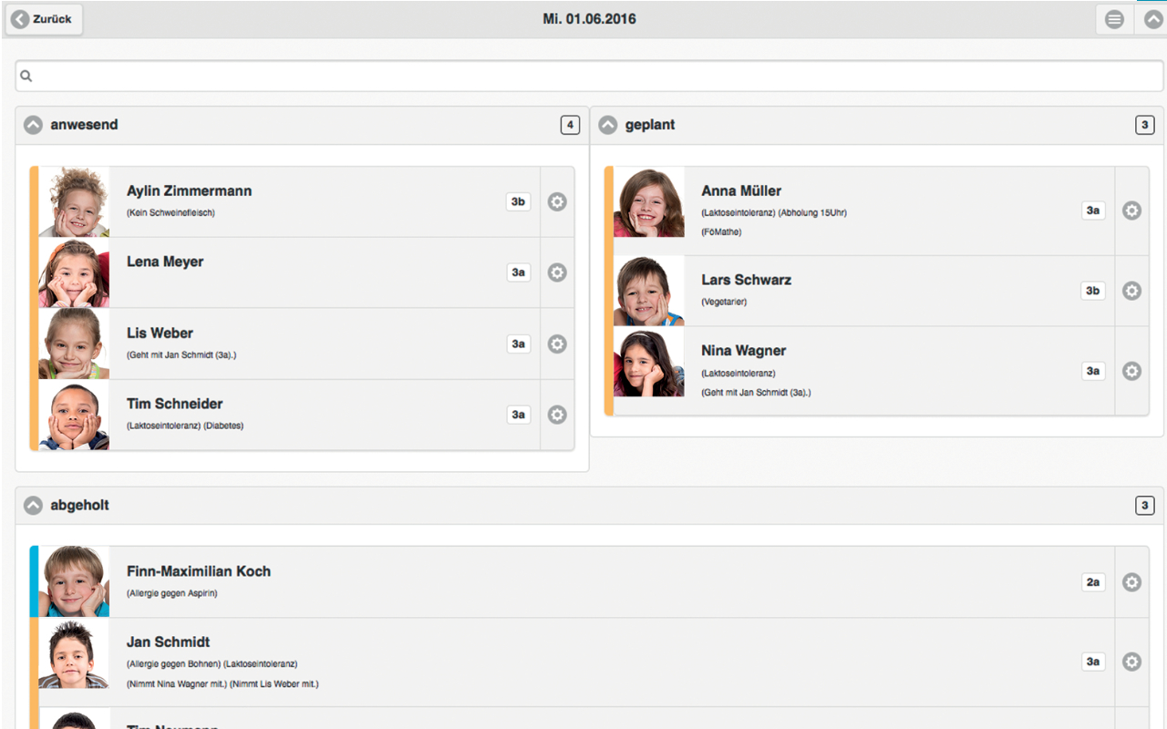The width and height of the screenshot is (1167, 729).
Task: Go back with the Zurück button
Action: click(x=44, y=19)
